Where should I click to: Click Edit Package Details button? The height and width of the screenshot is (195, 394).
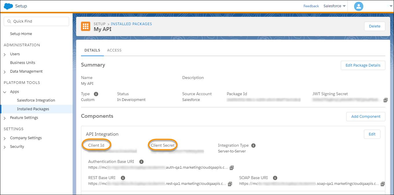[x=363, y=65]
